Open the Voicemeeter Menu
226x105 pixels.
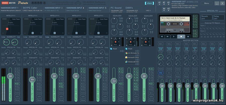point(206,3)
